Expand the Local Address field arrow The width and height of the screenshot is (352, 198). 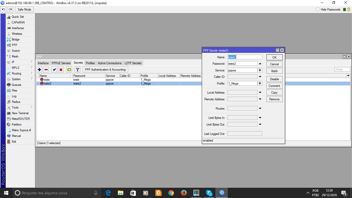pyautogui.click(x=260, y=93)
